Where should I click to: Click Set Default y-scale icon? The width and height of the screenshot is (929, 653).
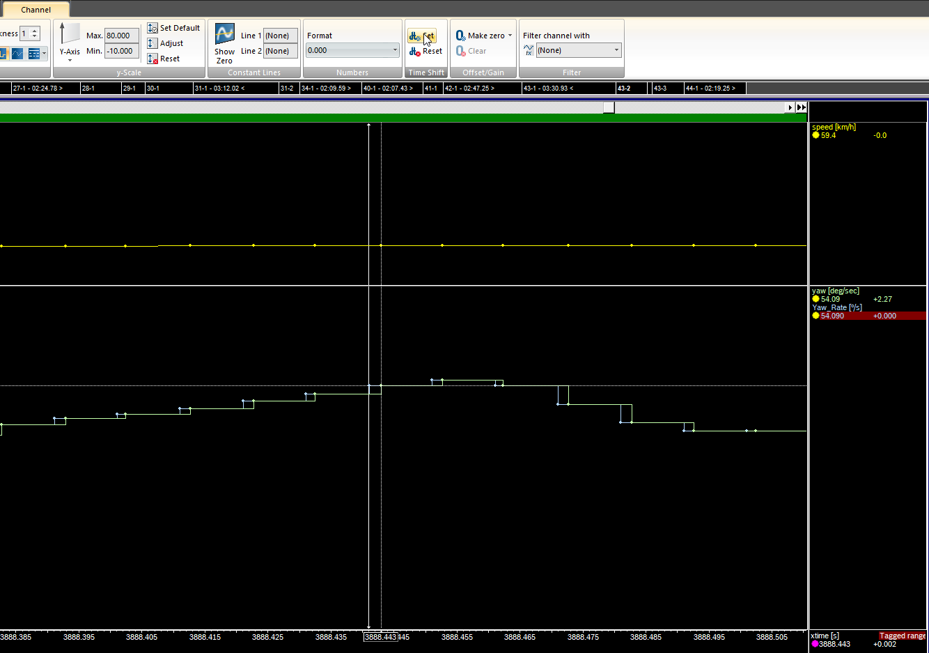tap(153, 28)
